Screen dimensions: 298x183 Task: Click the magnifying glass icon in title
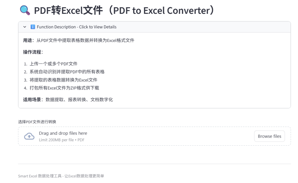pos(25,10)
